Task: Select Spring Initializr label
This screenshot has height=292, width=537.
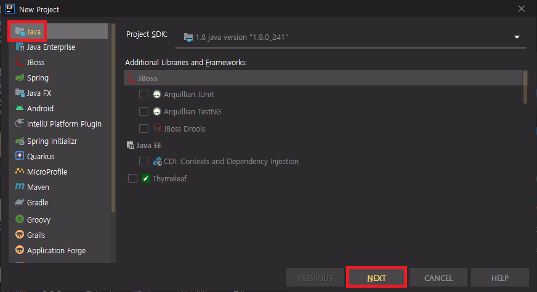Action: tap(52, 141)
